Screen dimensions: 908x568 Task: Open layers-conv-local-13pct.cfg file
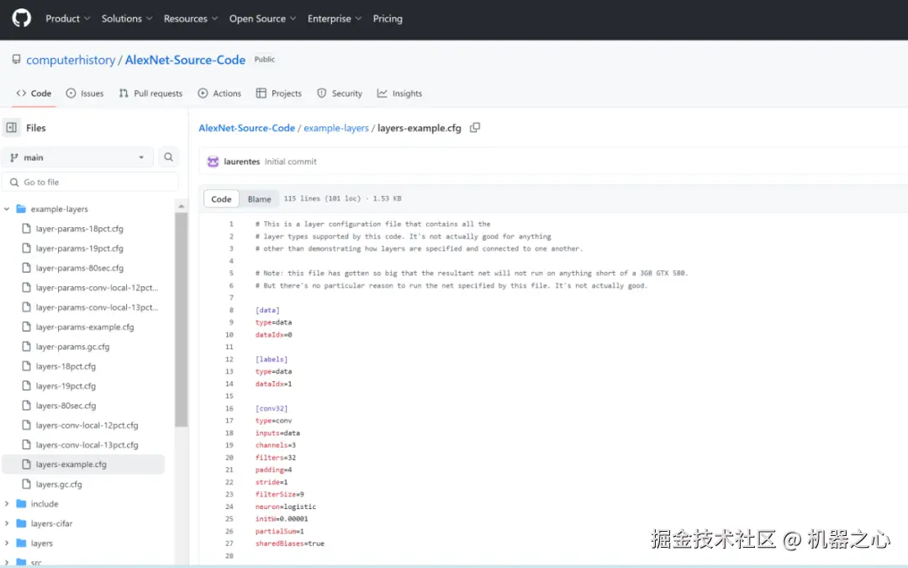point(87,445)
